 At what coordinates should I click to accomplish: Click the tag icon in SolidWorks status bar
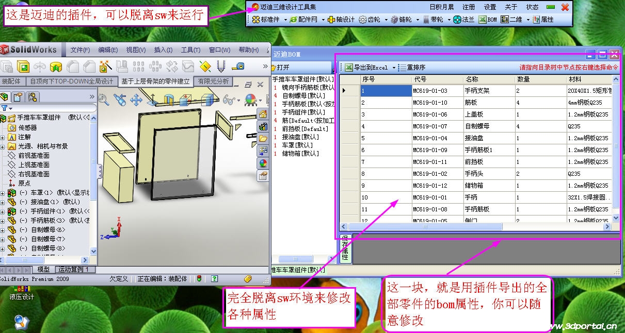(248, 279)
